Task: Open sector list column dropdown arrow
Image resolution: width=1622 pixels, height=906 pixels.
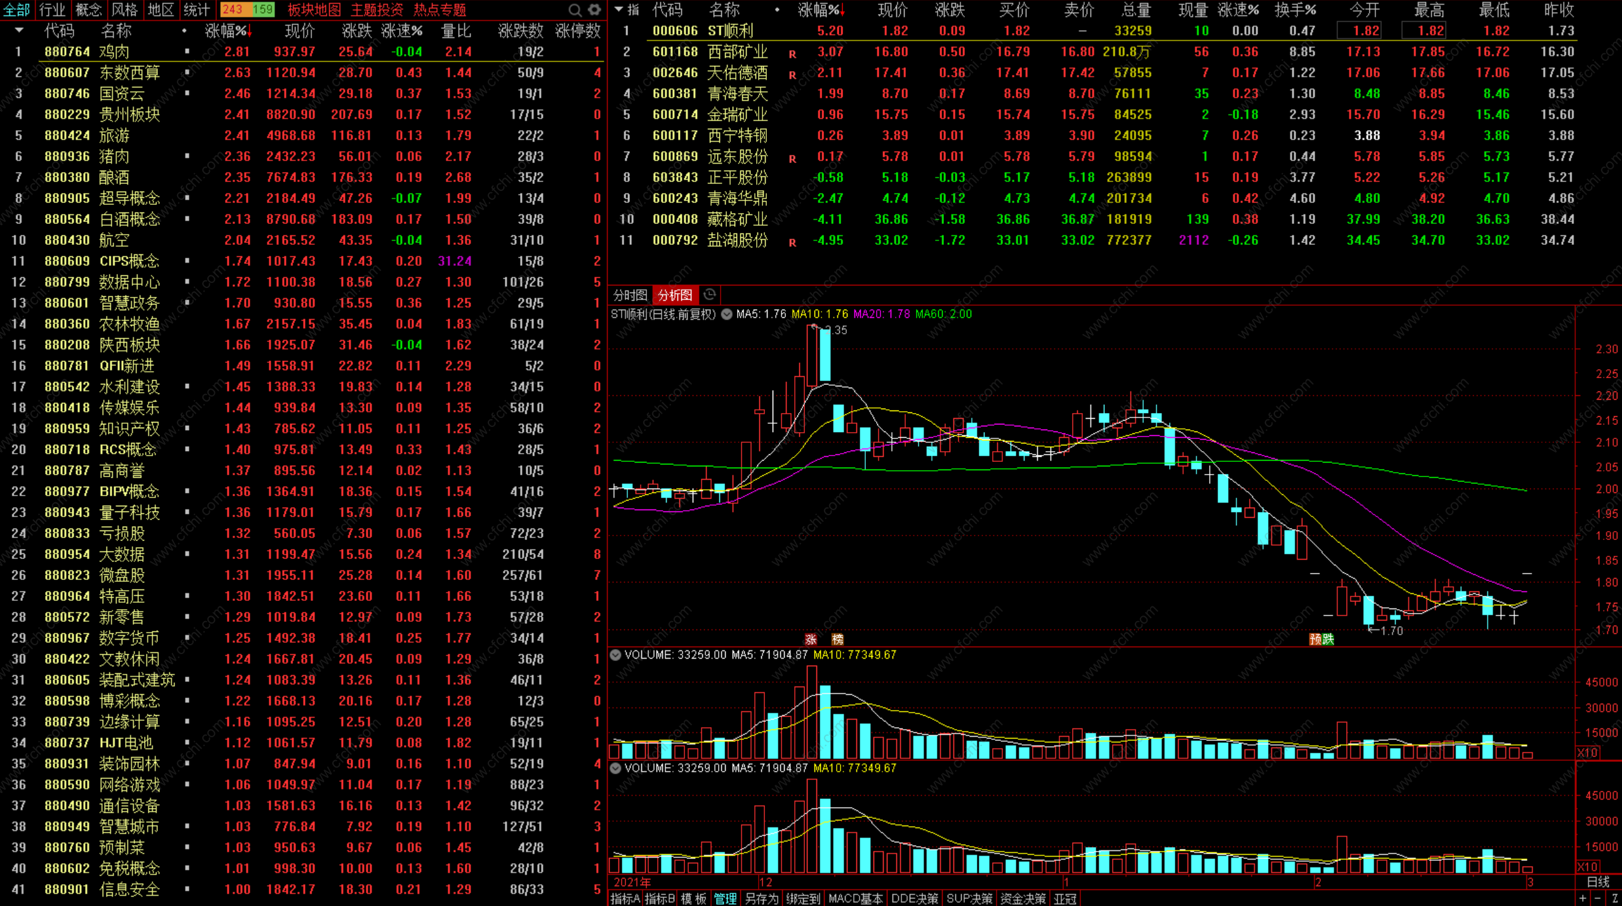Action: (19, 30)
